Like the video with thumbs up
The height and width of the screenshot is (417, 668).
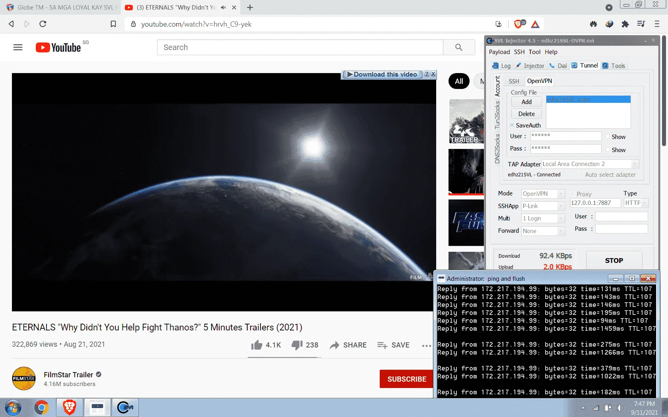(257, 345)
